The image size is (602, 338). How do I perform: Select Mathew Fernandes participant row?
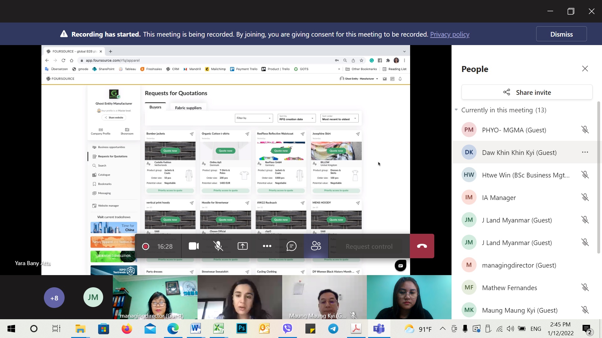click(x=524, y=288)
